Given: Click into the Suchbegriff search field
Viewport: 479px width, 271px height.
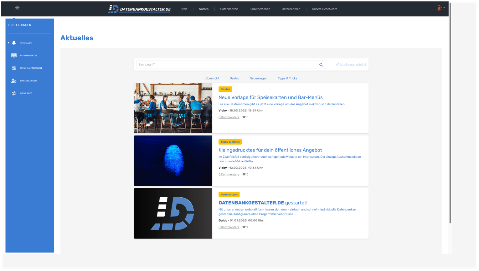Looking at the screenshot, I should 227,65.
